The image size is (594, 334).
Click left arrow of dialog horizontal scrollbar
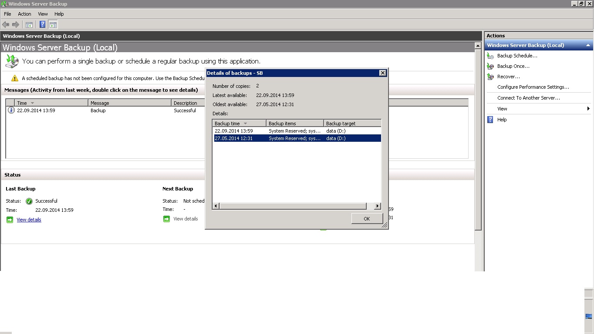pyautogui.click(x=216, y=206)
